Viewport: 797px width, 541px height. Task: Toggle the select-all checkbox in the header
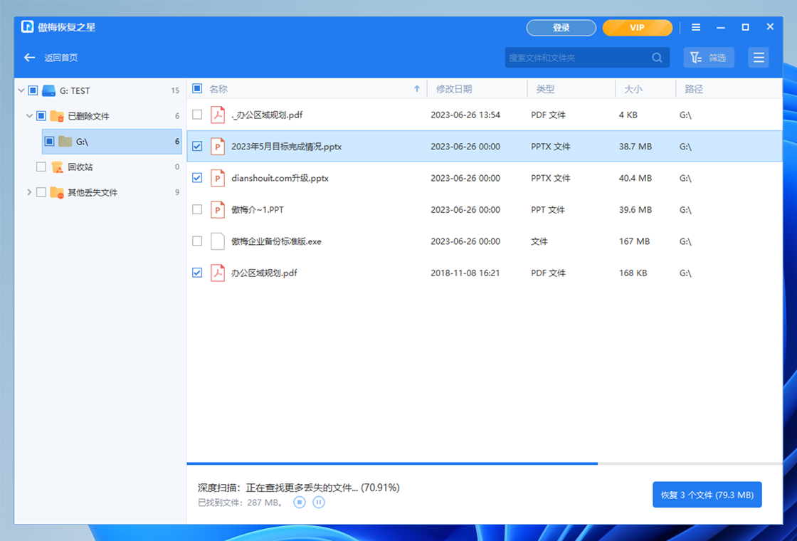click(197, 88)
